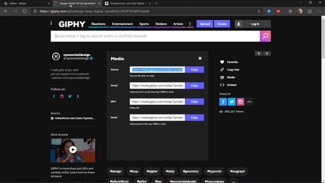Click the Copy link chain icon

click(x=222, y=70)
